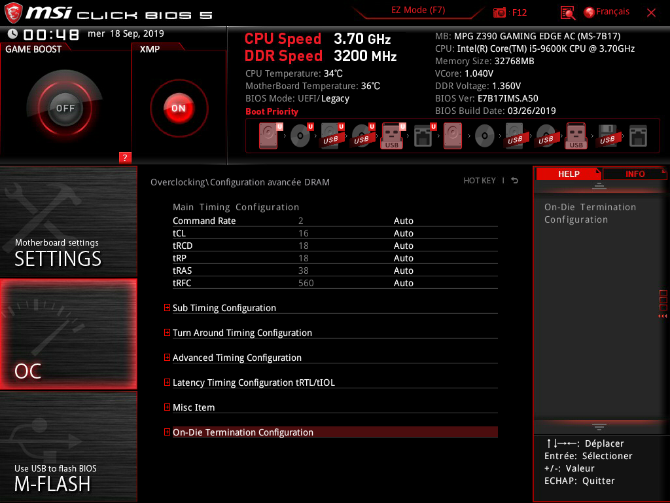Click the CPU Temperature 34°C reading

[x=294, y=73]
